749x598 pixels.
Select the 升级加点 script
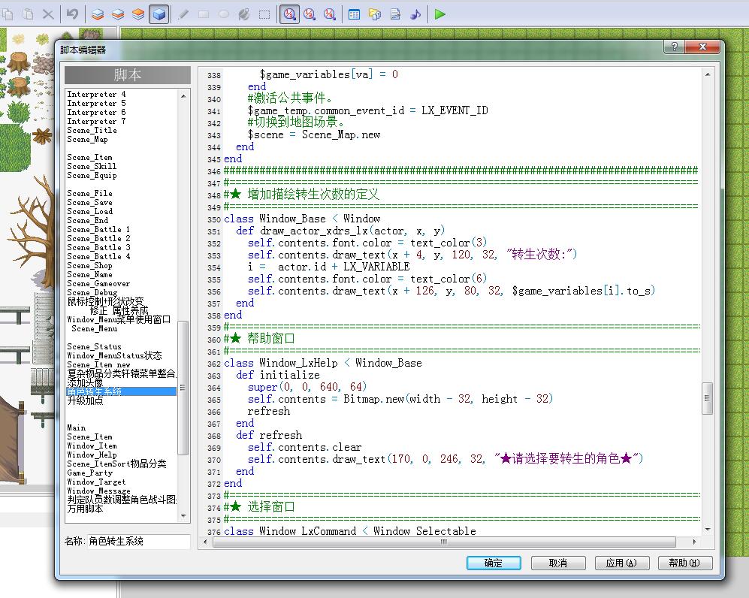(x=85, y=400)
